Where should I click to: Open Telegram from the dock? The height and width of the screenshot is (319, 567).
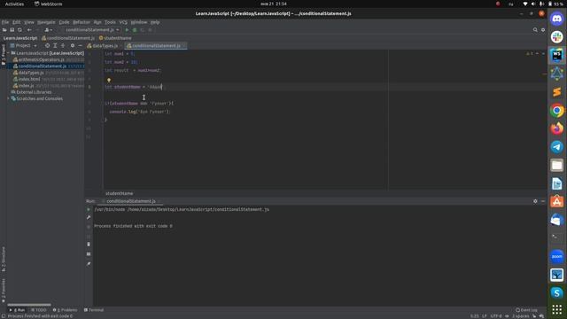click(557, 147)
